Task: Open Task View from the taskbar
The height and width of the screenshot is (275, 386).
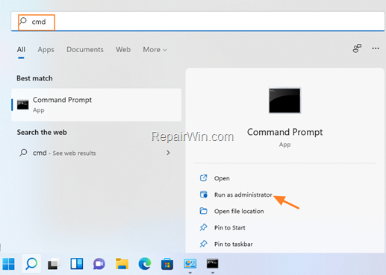Action: click(x=54, y=264)
